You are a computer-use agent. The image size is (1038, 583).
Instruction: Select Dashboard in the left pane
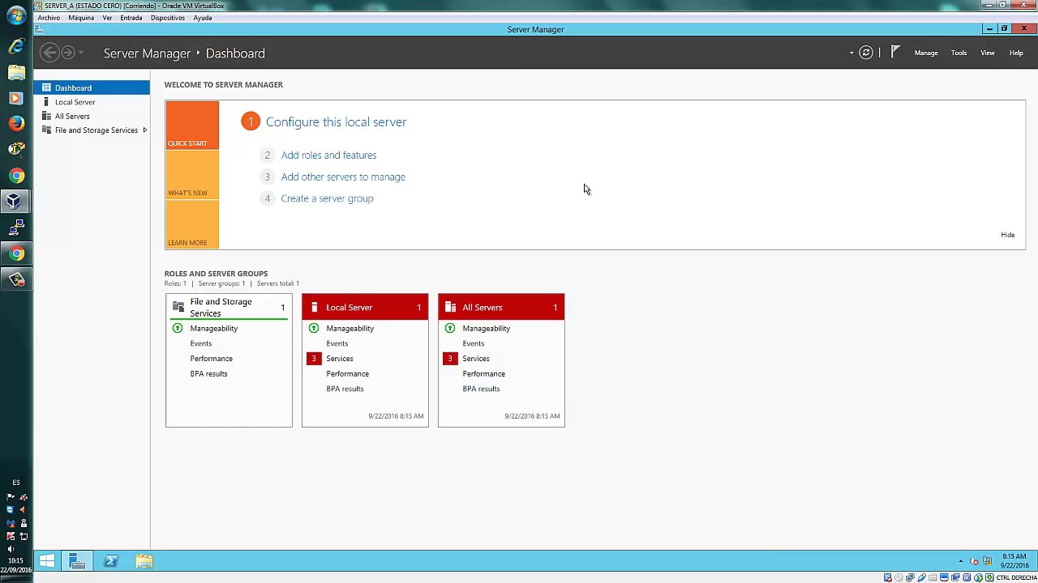pos(92,87)
